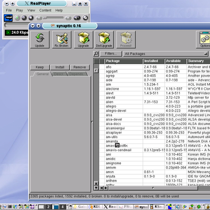Click the KDE taskbar entry
The height and width of the screenshot is (210, 210).
96,207
